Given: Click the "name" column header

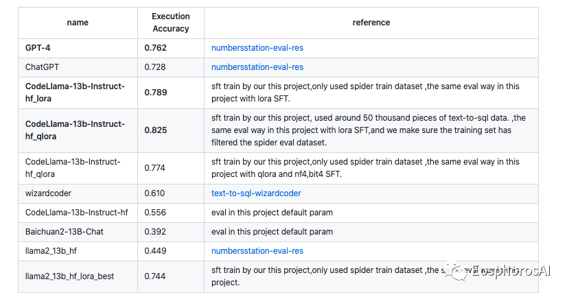Looking at the screenshot, I should 78,23.
